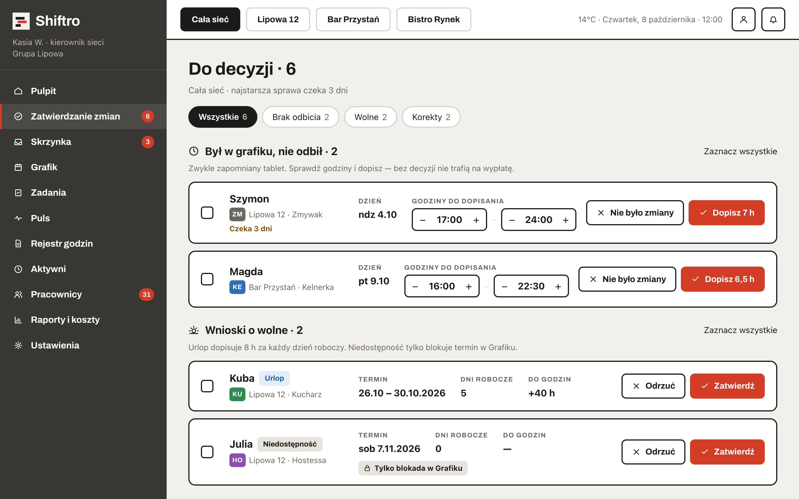Image resolution: width=799 pixels, height=499 pixels.
Task: Open Ustawienia settings in sidebar
Action: (x=83, y=345)
